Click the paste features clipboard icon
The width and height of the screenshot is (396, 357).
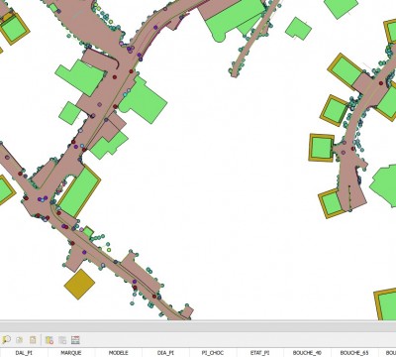[x=33, y=339]
